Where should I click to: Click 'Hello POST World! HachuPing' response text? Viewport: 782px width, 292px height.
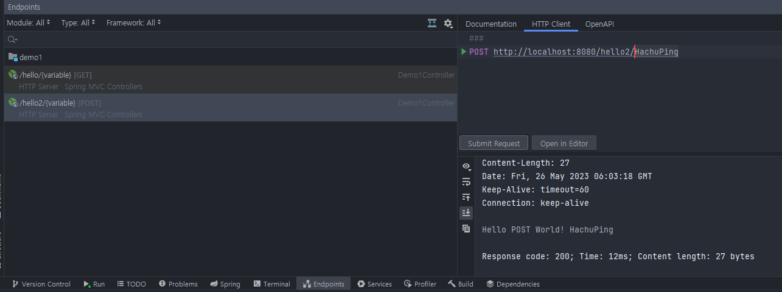548,230
